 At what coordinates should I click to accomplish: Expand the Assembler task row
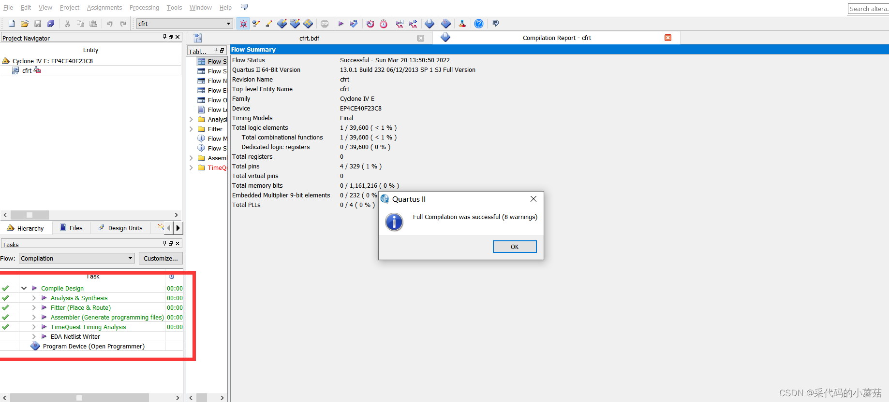click(34, 317)
